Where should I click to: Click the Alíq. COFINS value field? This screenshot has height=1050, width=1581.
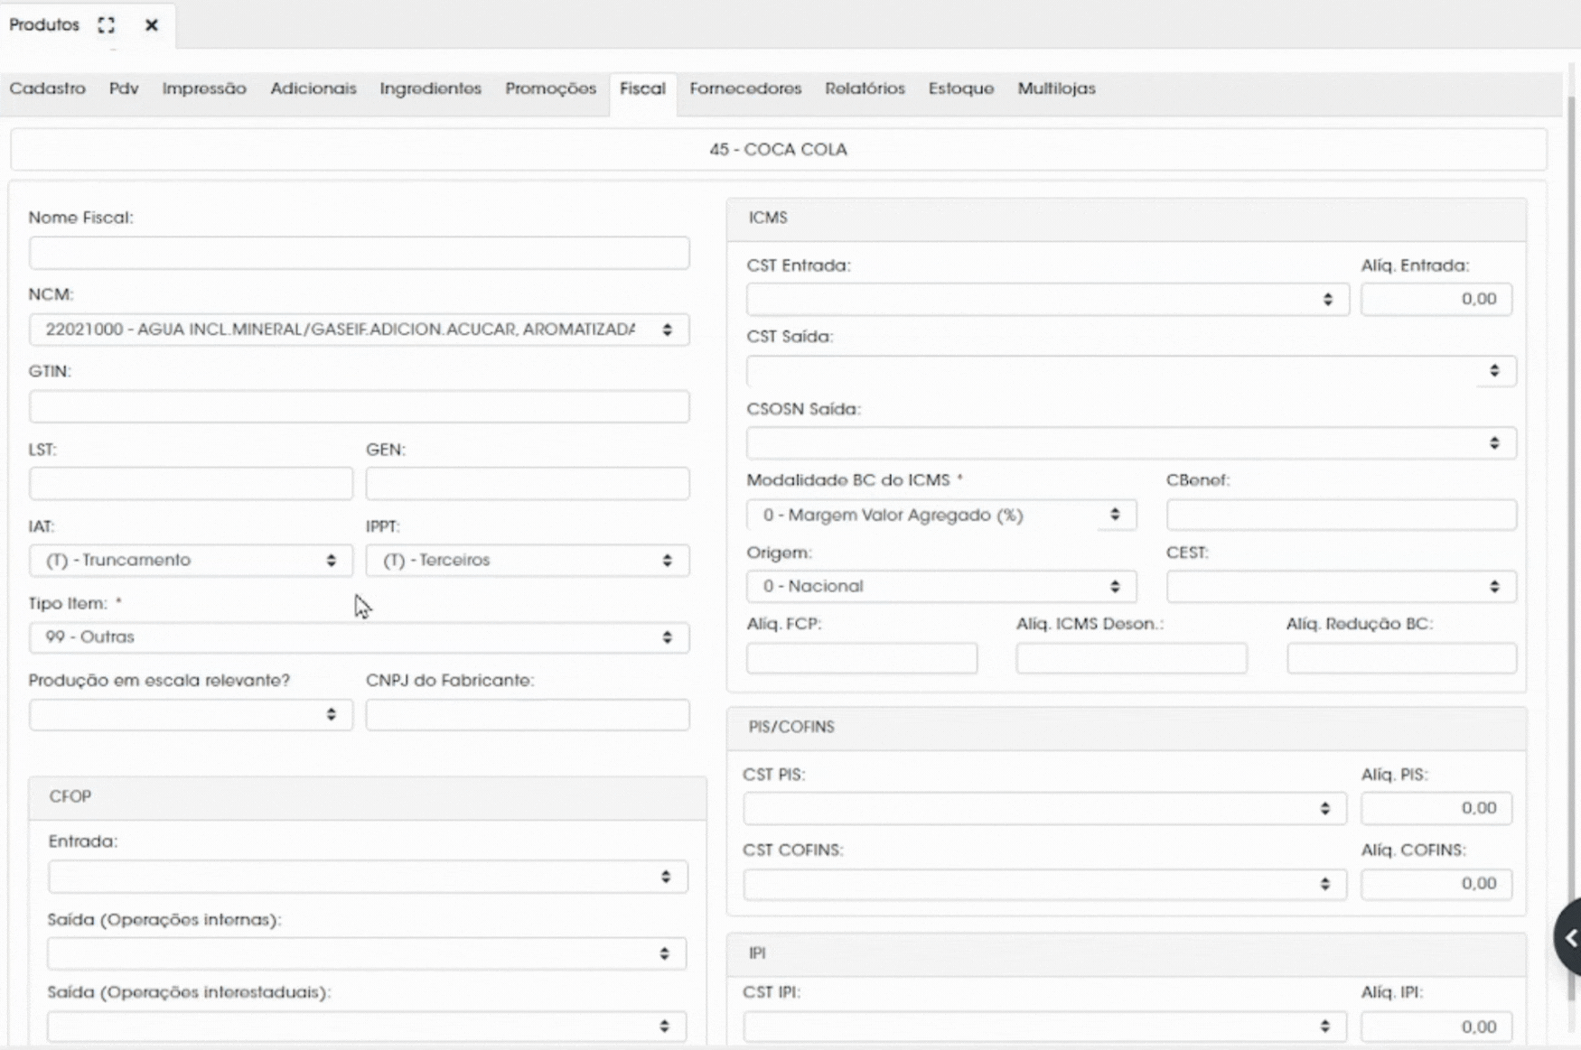(x=1436, y=884)
